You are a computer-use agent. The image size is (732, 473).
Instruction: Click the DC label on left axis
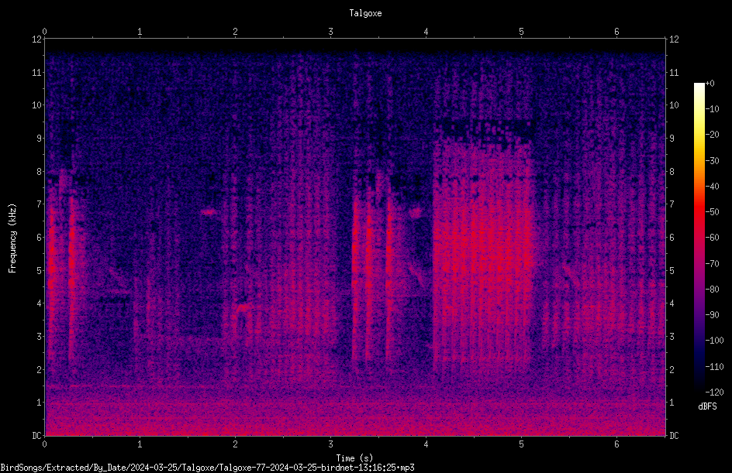pyautogui.click(x=37, y=435)
